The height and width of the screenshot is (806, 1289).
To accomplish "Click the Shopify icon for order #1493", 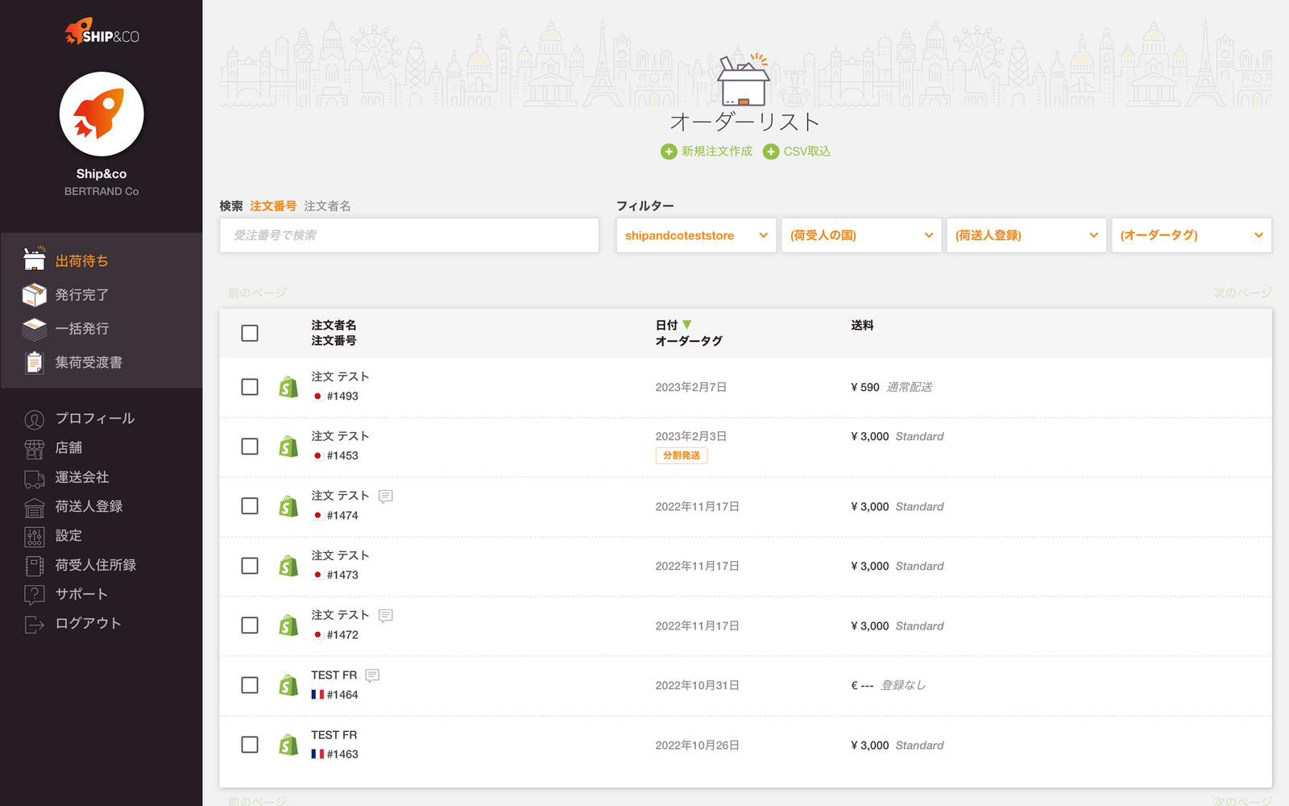I will pyautogui.click(x=288, y=388).
